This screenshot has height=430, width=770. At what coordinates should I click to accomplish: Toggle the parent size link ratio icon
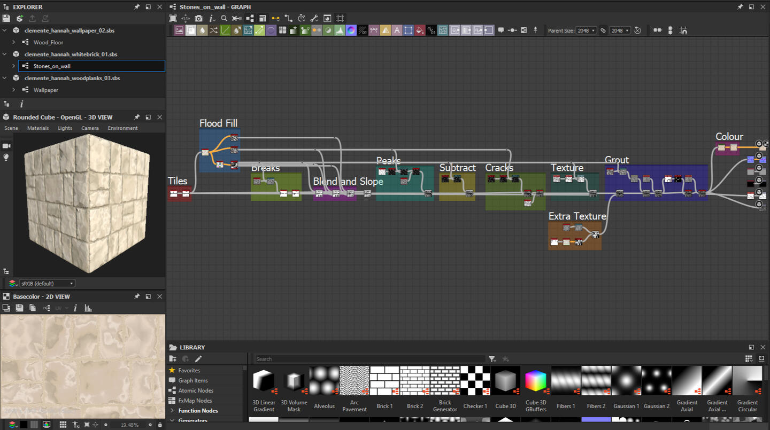tap(603, 30)
